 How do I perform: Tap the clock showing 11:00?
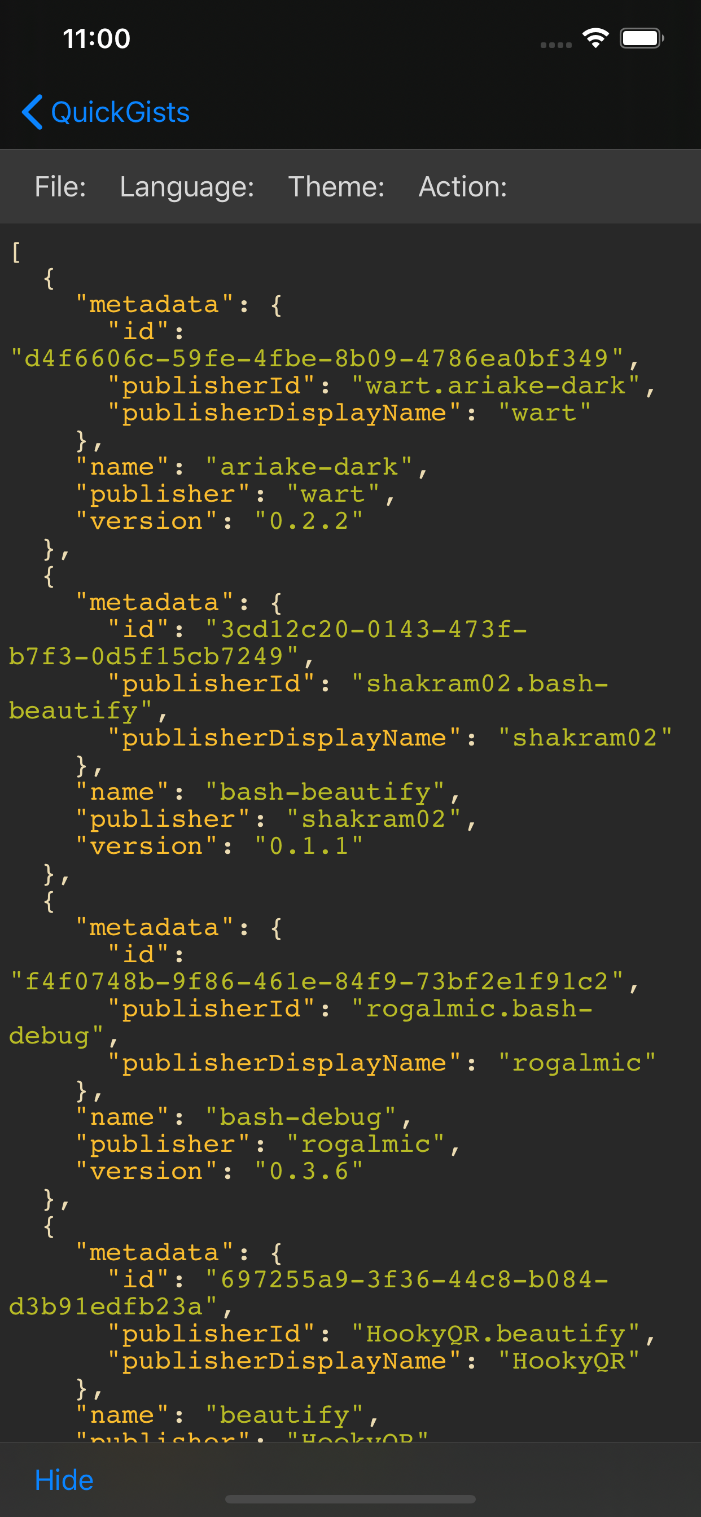pos(97,39)
